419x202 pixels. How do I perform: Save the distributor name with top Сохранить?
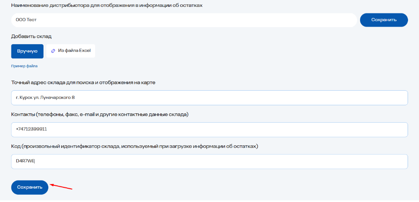384,20
